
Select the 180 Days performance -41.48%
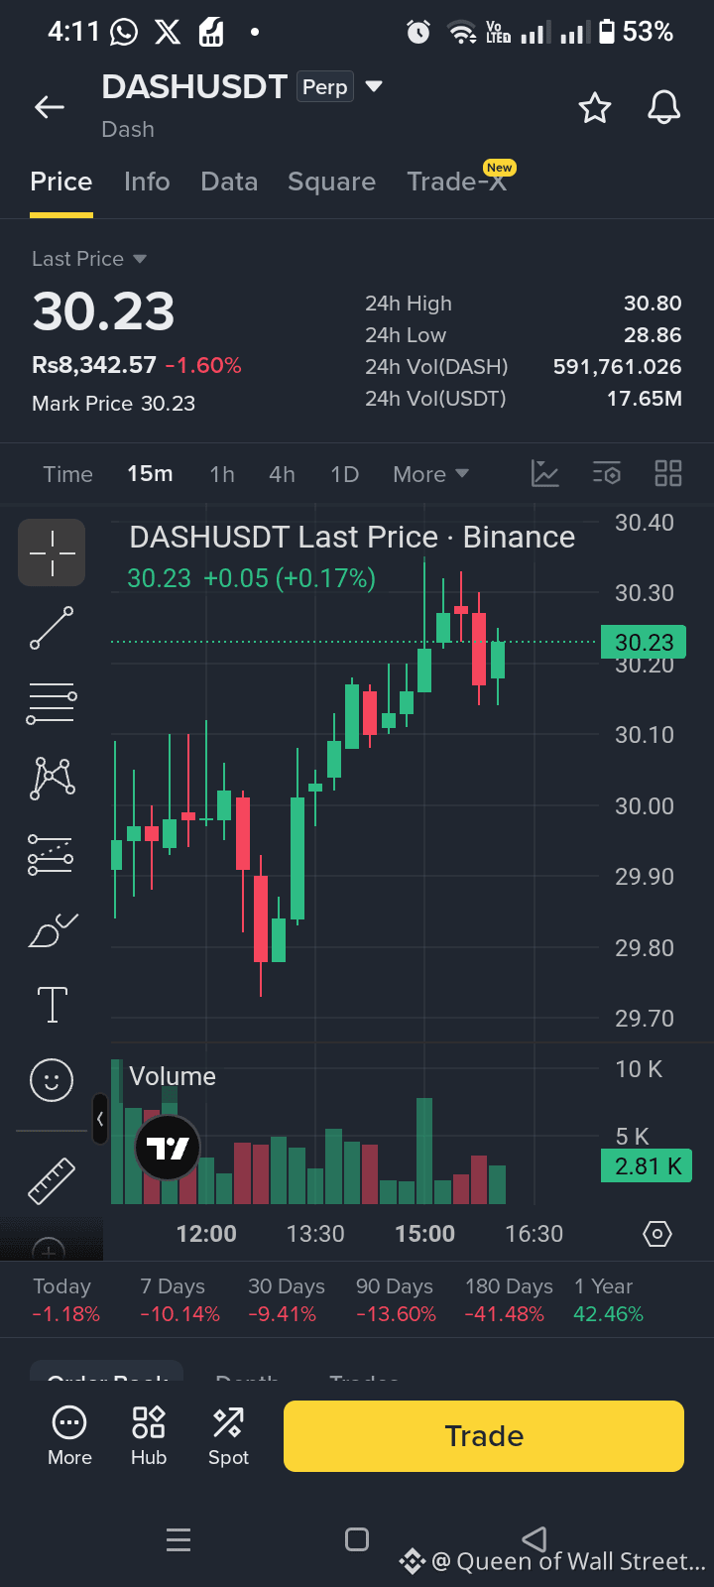point(509,1300)
